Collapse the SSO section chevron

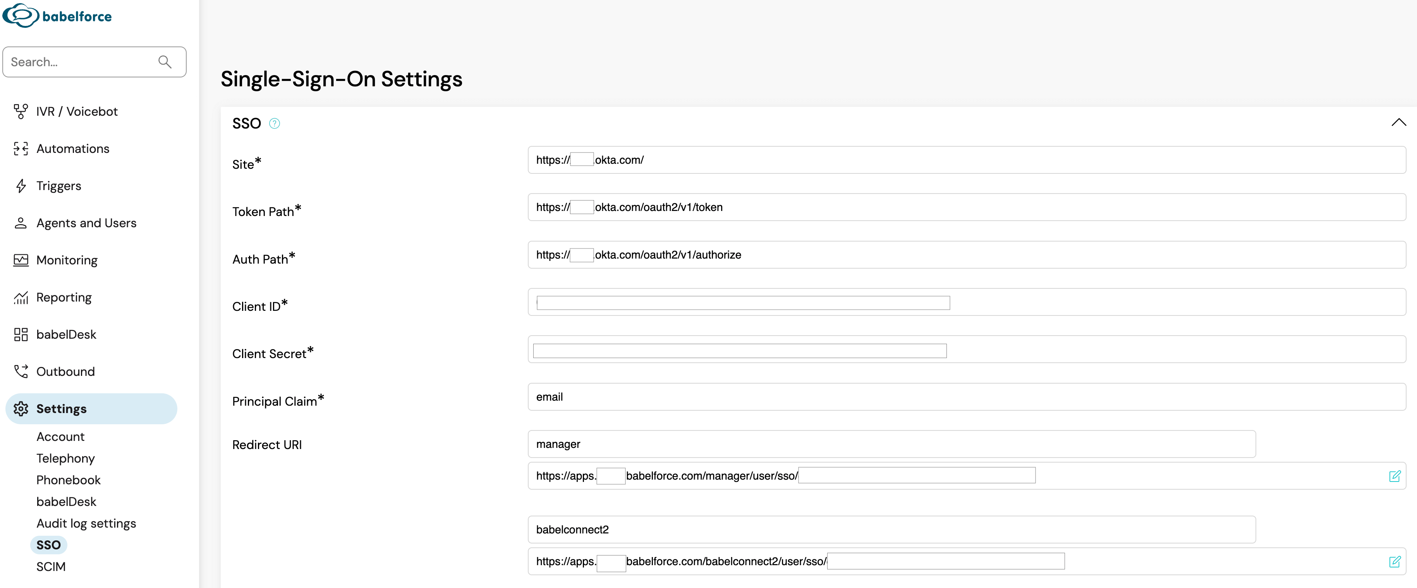1398,122
